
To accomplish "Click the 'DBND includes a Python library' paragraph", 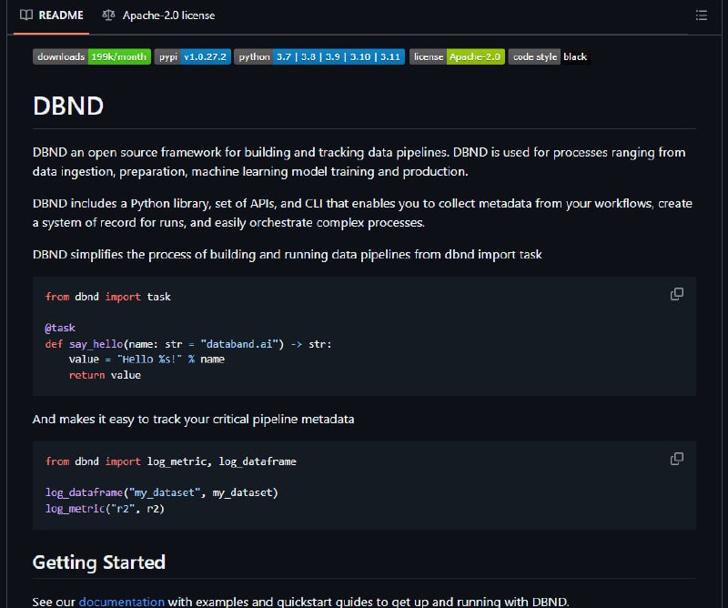I will (362, 213).
